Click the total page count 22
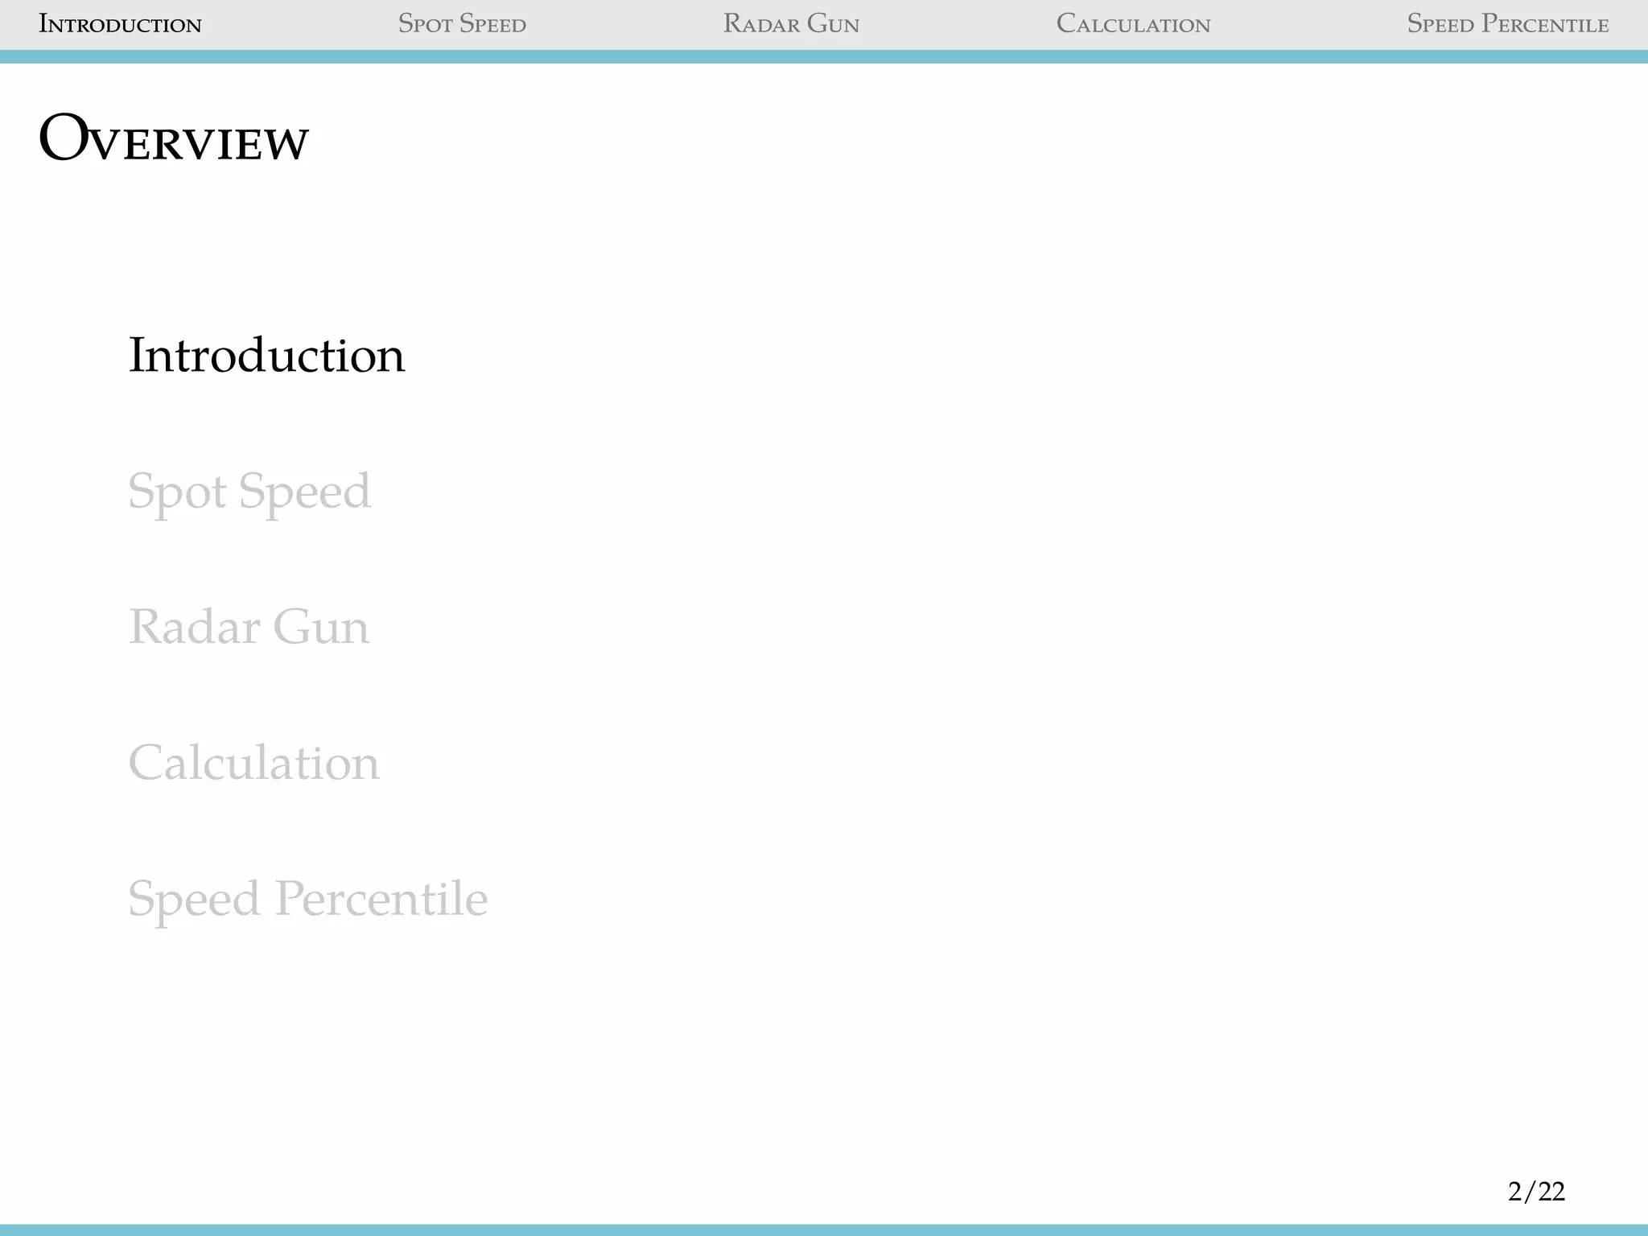1648x1236 pixels. coord(1551,1192)
